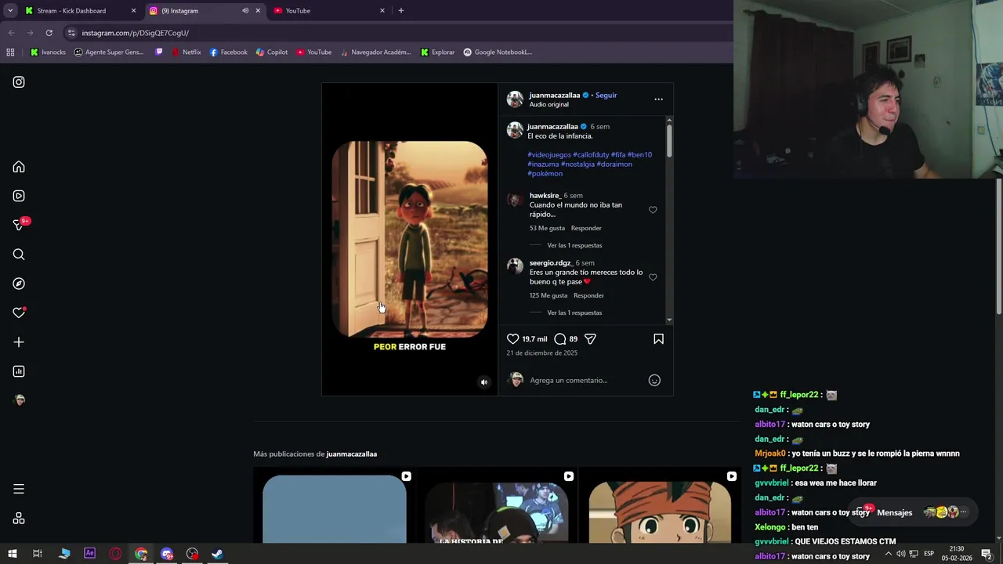Open the #nostalgia hashtag
This screenshot has width=1003, height=564.
tap(578, 164)
